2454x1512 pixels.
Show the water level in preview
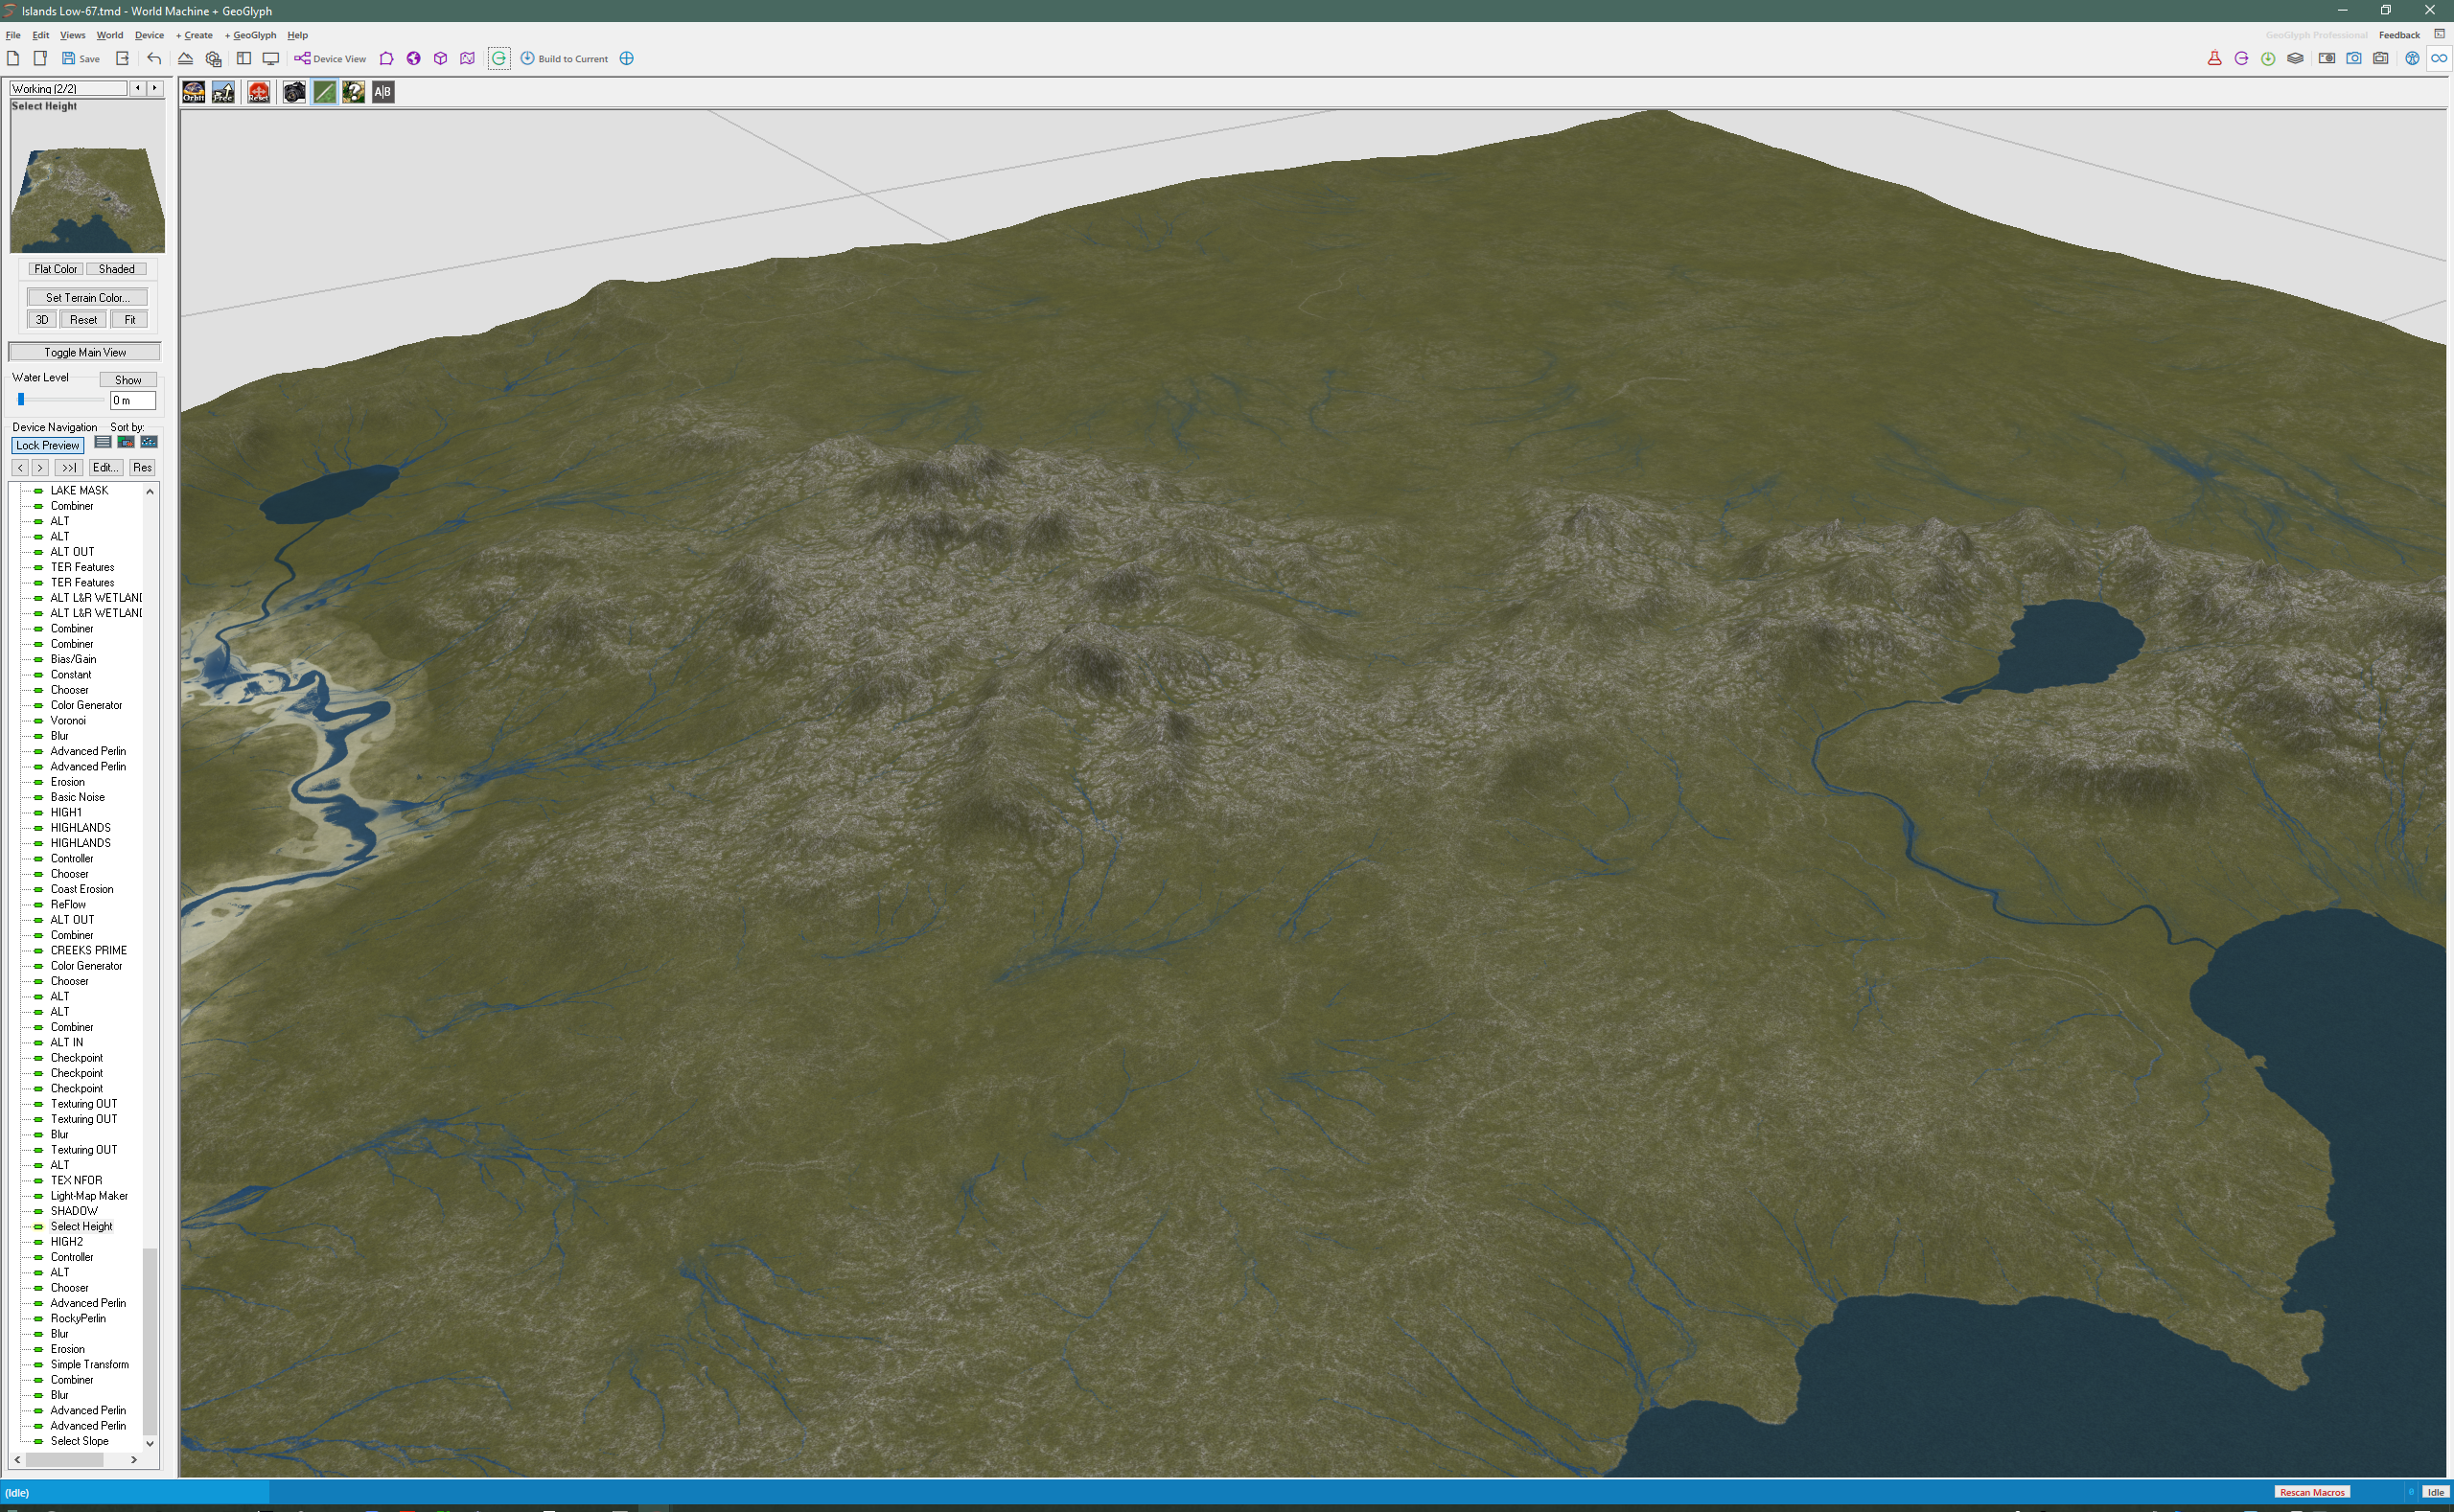pyautogui.click(x=128, y=380)
